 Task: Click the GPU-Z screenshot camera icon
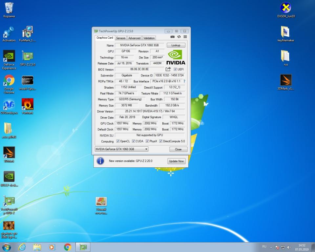(172, 37)
